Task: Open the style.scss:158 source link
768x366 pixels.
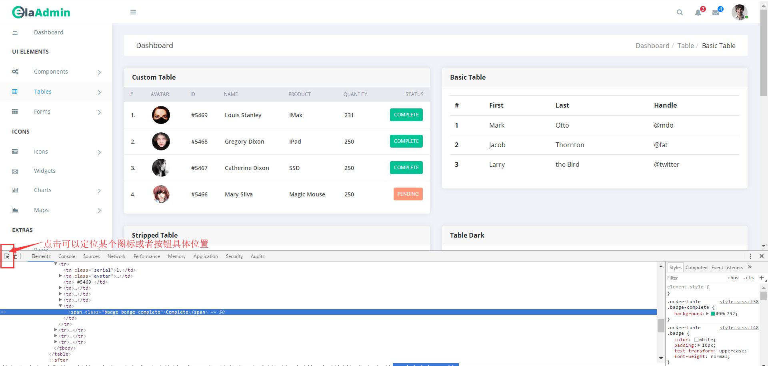Action: (738, 302)
